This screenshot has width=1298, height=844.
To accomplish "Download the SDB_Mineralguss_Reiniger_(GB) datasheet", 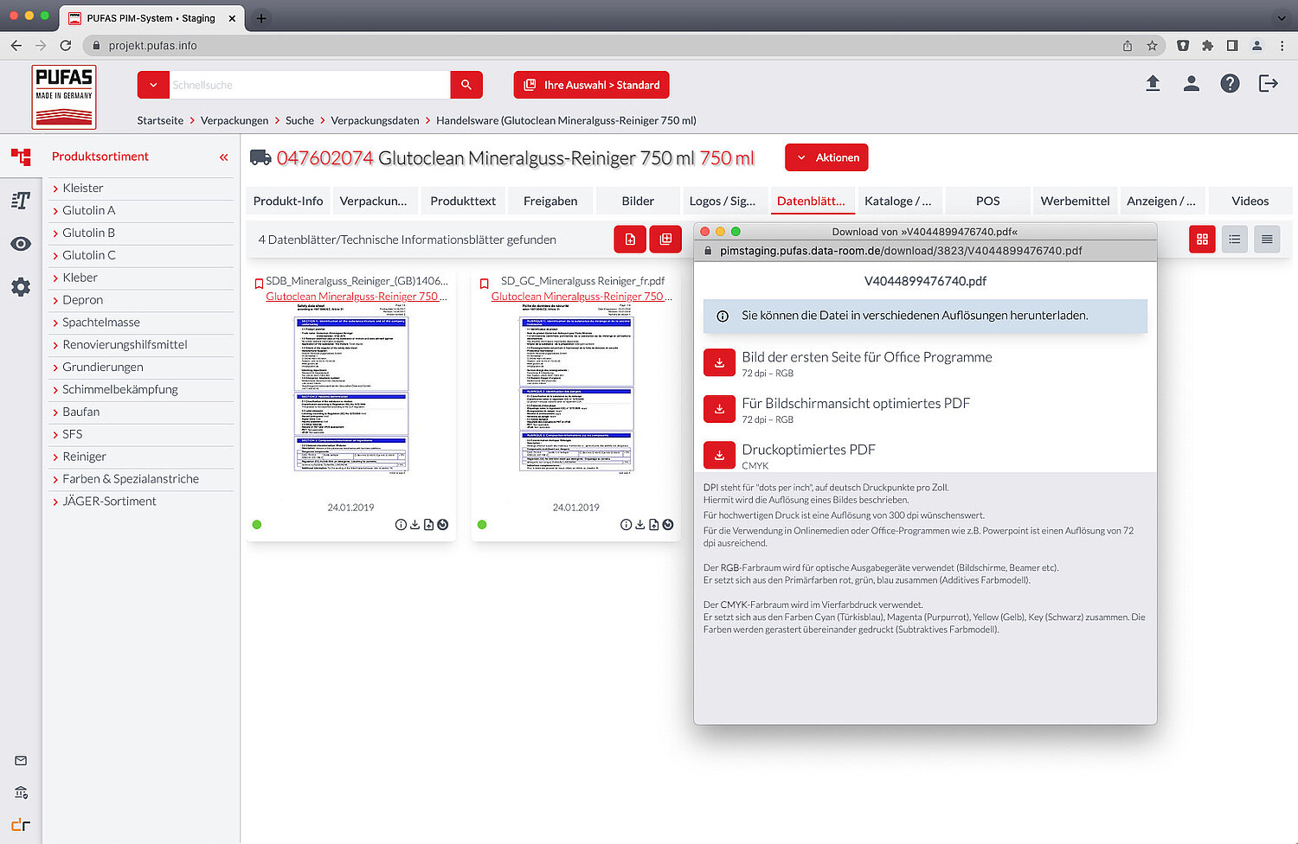I will (x=414, y=525).
